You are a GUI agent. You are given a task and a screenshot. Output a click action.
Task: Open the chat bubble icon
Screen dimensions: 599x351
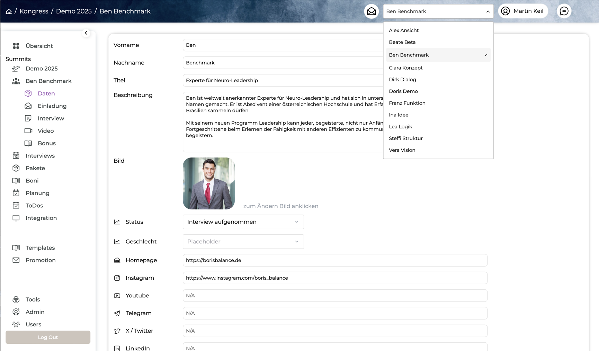coord(564,11)
